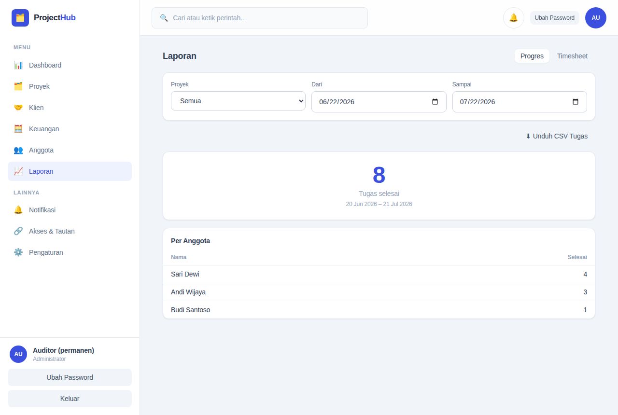Click the Akses & Tautan link icon

pos(18,231)
